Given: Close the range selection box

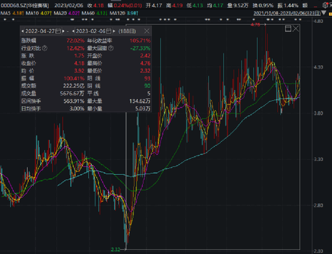Looking at the screenshot, I should [296, 28].
